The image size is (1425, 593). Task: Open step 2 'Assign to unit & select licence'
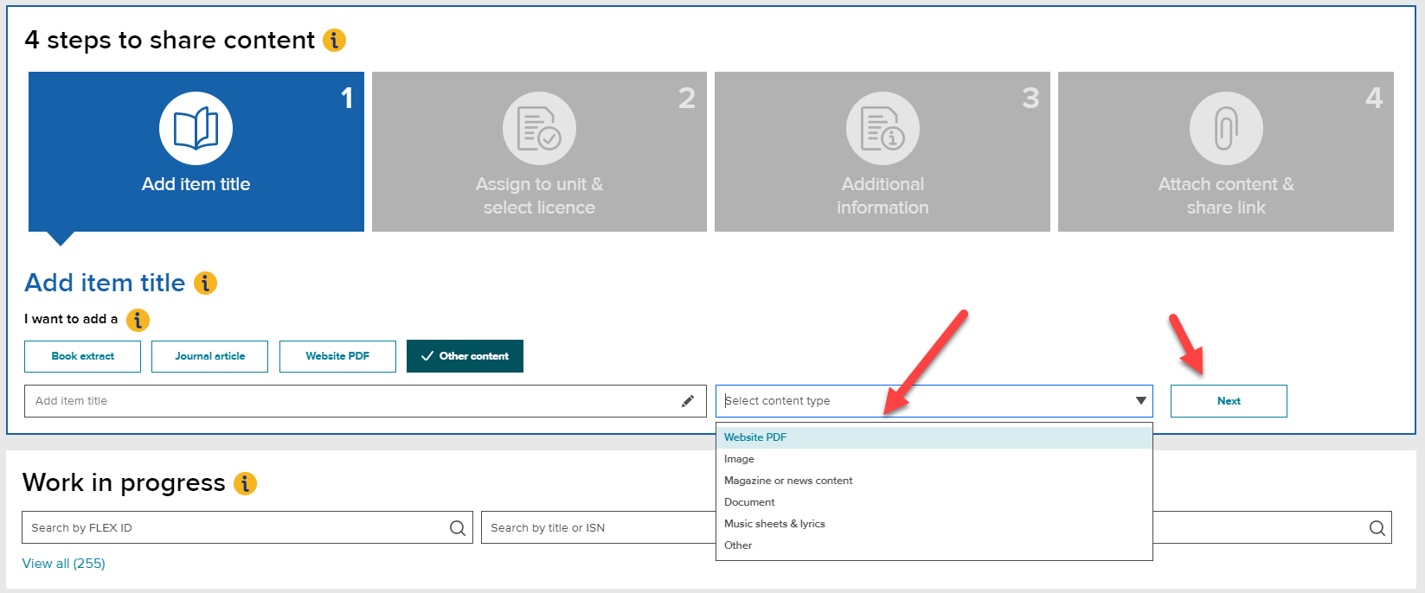click(539, 151)
